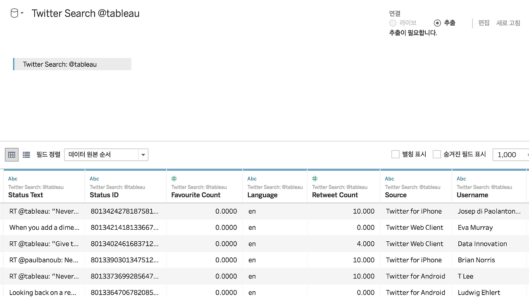Open the 데이터 원본 순서 sort dropdown
Screen dimensions: 529x297
point(106,155)
